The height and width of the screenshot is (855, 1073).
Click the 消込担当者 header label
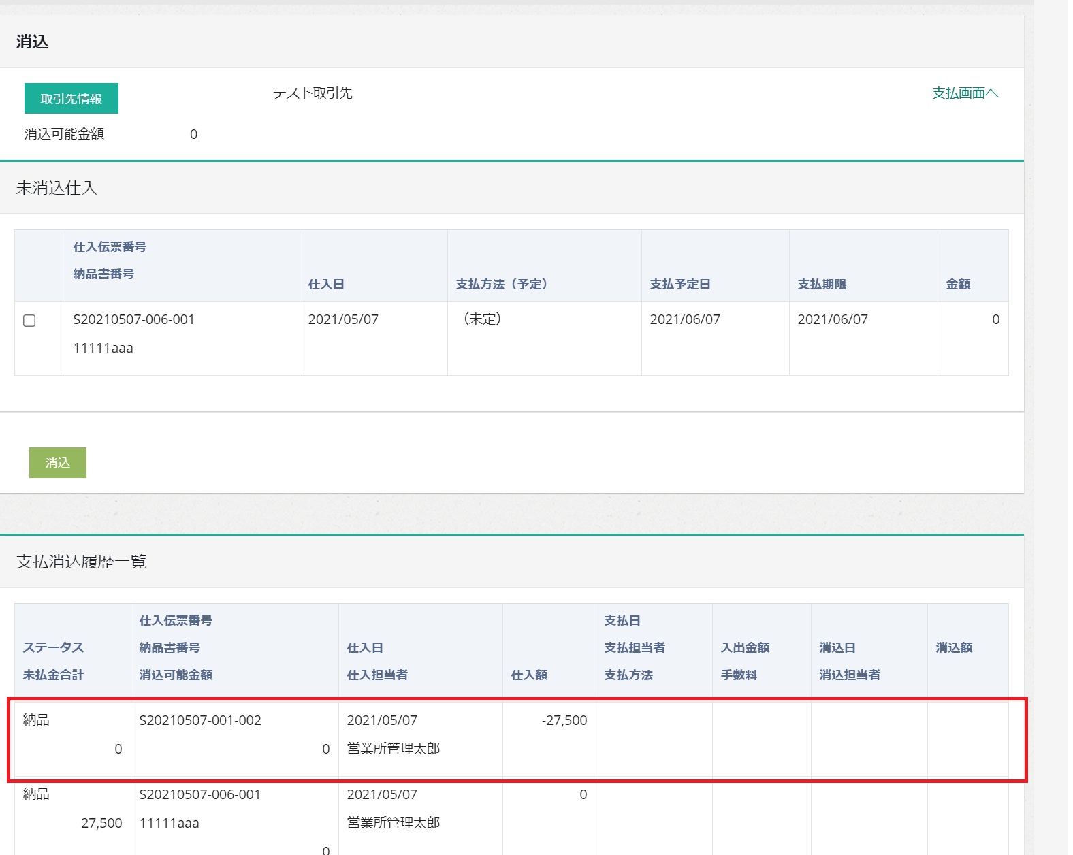(850, 675)
